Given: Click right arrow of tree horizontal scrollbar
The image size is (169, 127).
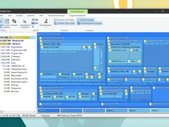Looking at the screenshot, I should (34, 112).
